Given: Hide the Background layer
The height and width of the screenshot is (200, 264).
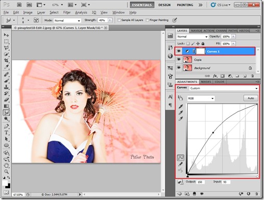Looking at the screenshot, I should point(179,67).
